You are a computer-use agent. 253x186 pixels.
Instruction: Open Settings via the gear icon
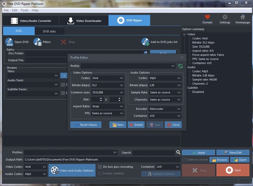[x=225, y=17]
